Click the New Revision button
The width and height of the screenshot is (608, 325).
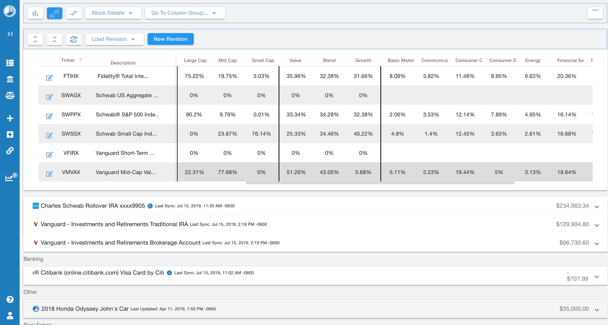coord(170,39)
